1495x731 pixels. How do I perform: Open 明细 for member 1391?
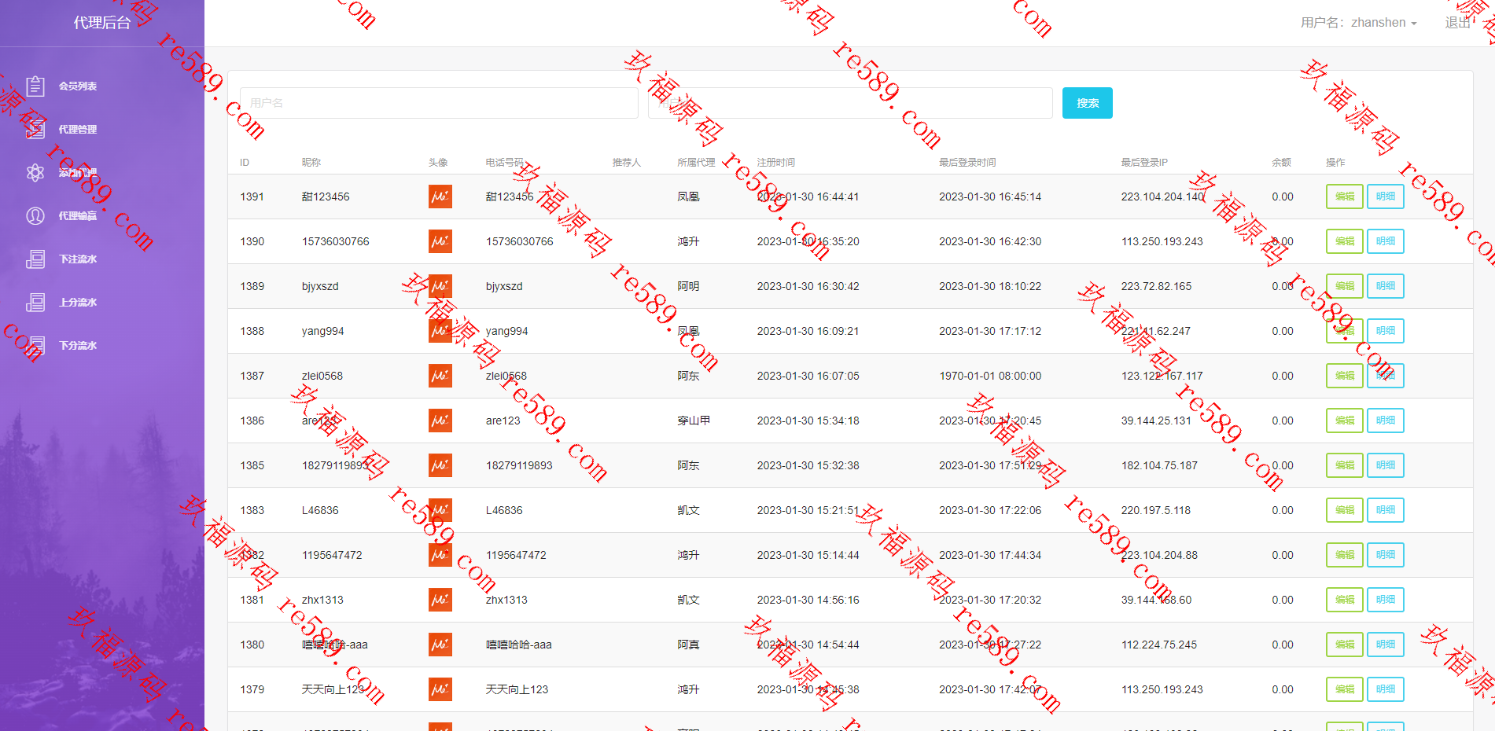(1386, 197)
